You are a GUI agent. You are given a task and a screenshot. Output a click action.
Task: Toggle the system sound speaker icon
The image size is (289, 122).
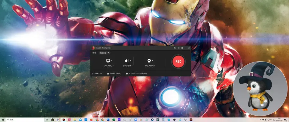(126, 61)
